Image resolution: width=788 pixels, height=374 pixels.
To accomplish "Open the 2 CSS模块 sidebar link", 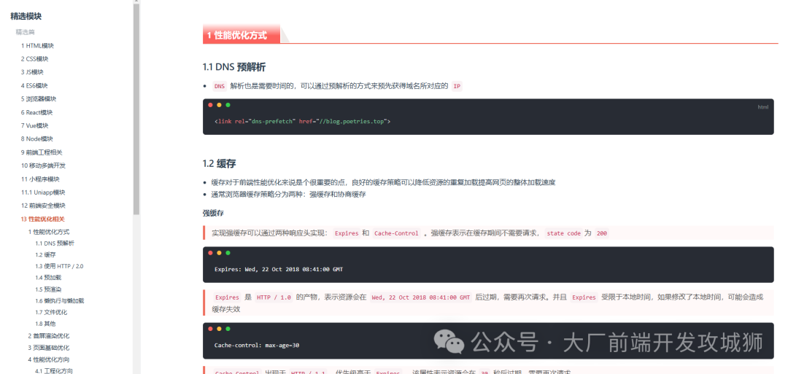I will 35,59.
